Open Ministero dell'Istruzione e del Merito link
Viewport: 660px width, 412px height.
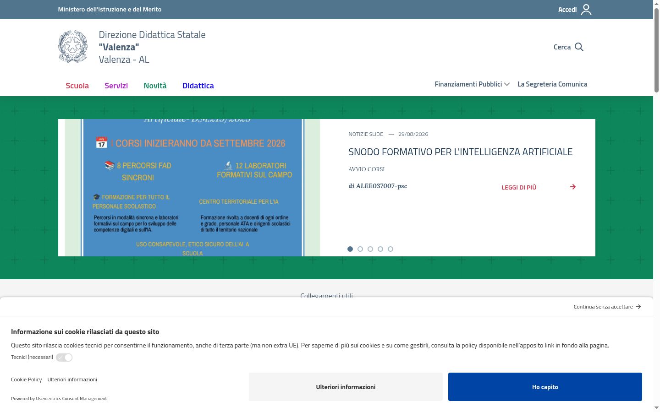coord(110,9)
